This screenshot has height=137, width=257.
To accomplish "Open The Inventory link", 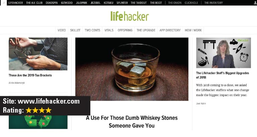I will pyautogui.click(x=213, y=3).
